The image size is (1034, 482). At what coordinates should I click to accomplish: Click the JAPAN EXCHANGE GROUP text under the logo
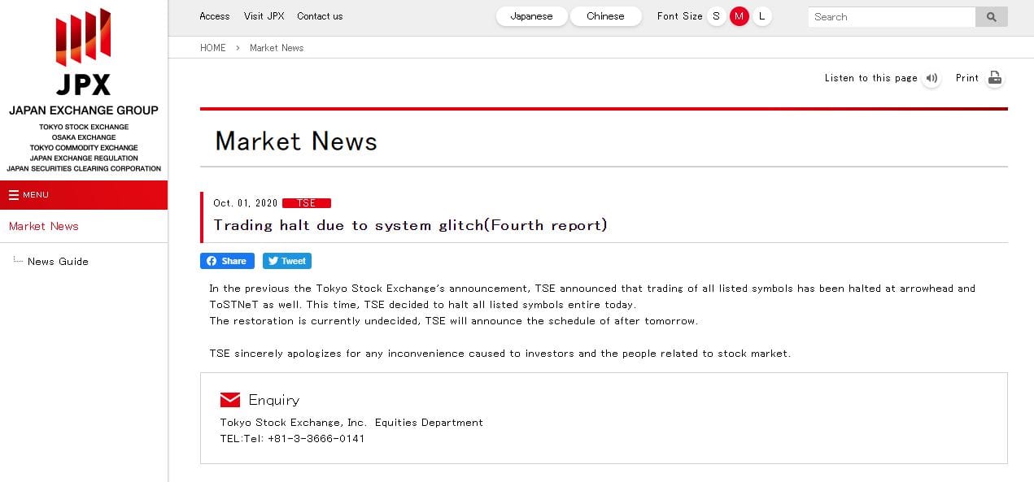tap(84, 110)
